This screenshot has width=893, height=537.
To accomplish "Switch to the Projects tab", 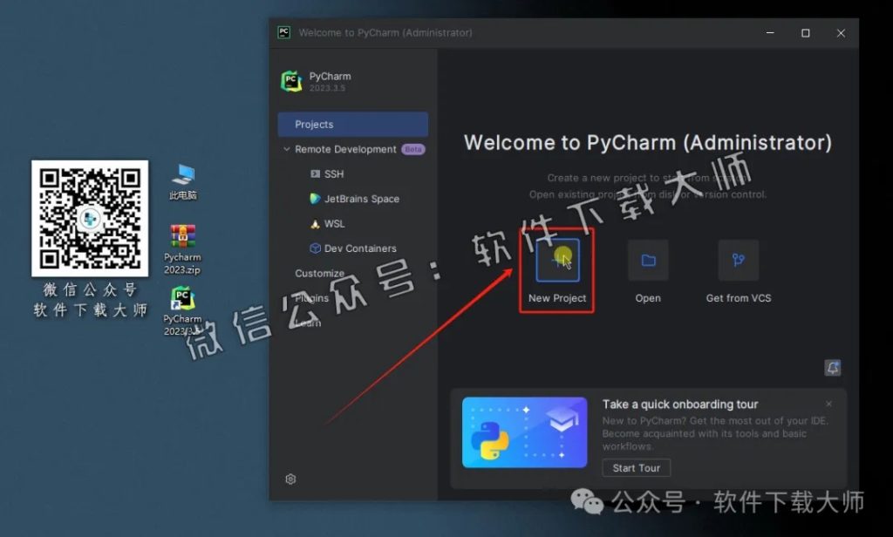I will coord(352,124).
